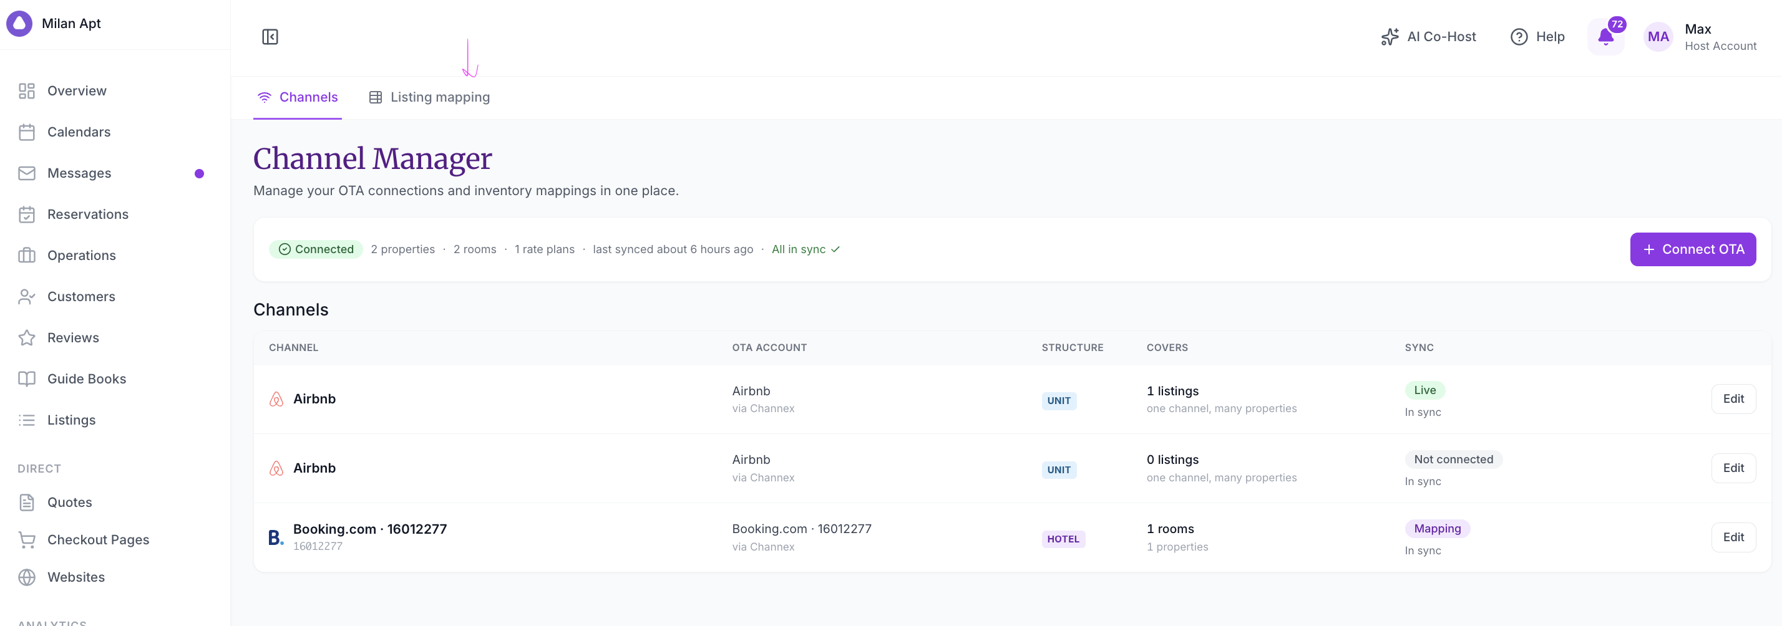The height and width of the screenshot is (626, 1782).
Task: Open AI Co-Host
Action: (1428, 37)
